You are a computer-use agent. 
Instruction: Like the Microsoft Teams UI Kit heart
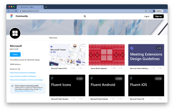[x=79, y=68]
